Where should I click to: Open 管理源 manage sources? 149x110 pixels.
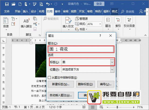point(81,19)
